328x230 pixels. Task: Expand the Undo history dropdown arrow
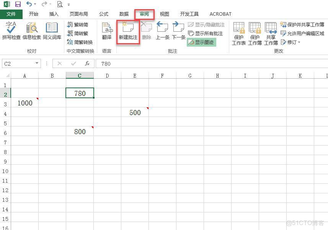tap(34, 4)
